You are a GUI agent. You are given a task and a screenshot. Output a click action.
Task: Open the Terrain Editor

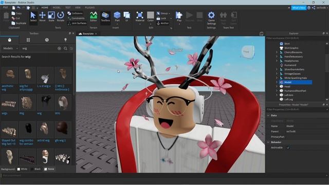click(94, 16)
